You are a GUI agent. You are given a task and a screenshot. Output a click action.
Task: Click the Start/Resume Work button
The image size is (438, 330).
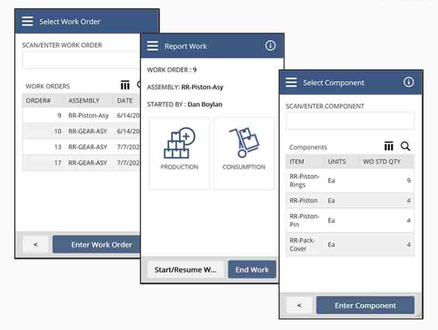[x=185, y=269]
